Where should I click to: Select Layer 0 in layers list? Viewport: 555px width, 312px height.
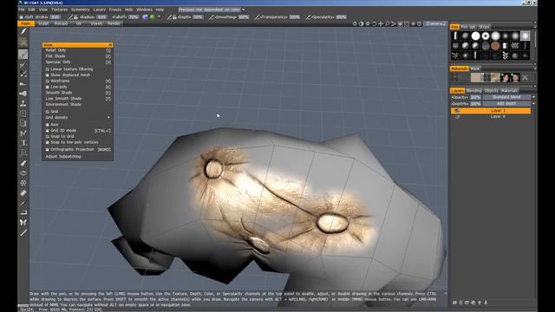click(x=498, y=117)
